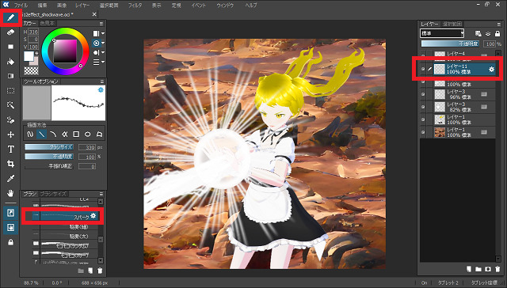This screenshot has height=288, width=507.
Task: Open the レイヤー menu in menu bar
Action: [x=82, y=6]
